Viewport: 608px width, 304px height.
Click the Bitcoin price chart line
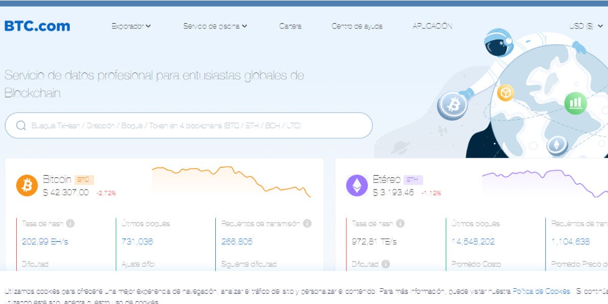click(231, 178)
